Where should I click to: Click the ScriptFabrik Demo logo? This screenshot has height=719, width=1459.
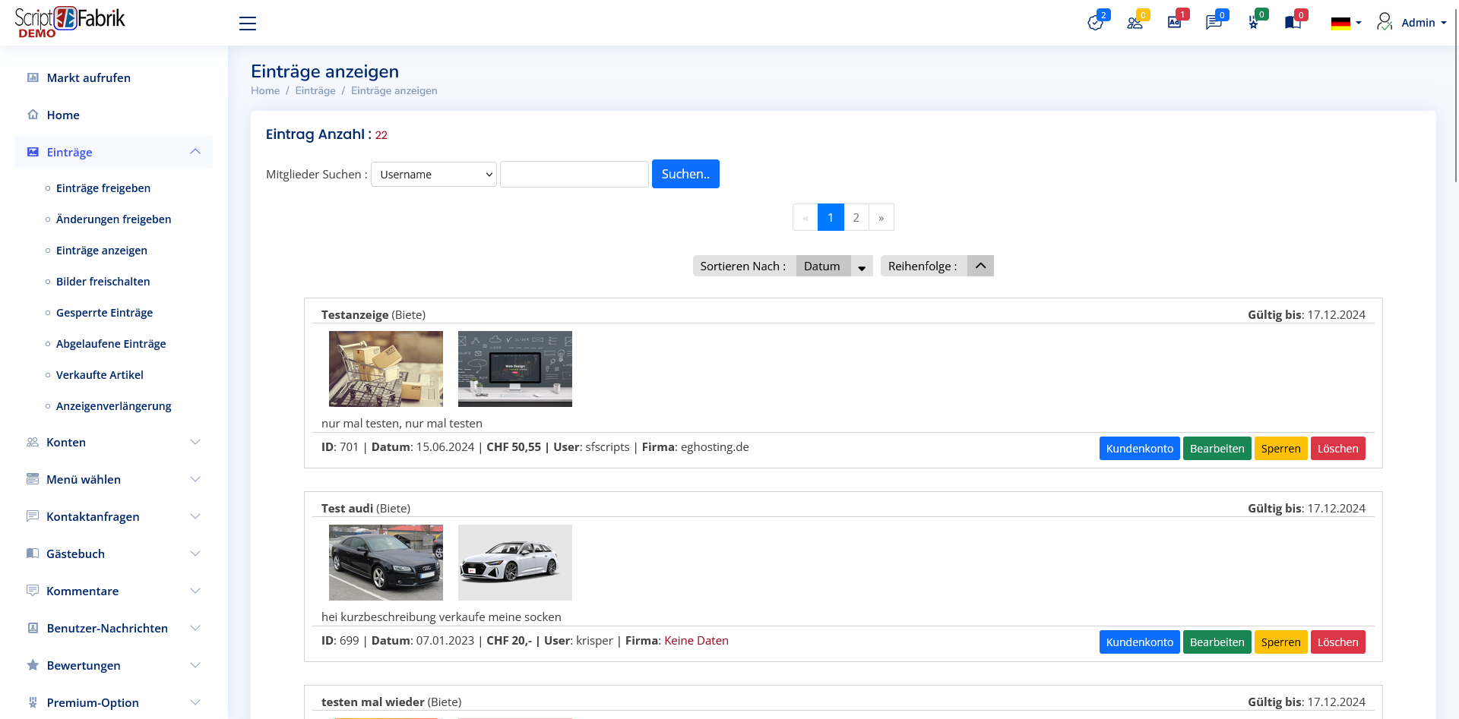[x=70, y=22]
